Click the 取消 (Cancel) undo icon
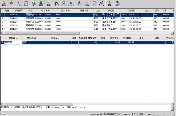The image size is (176, 116). coord(87,4)
